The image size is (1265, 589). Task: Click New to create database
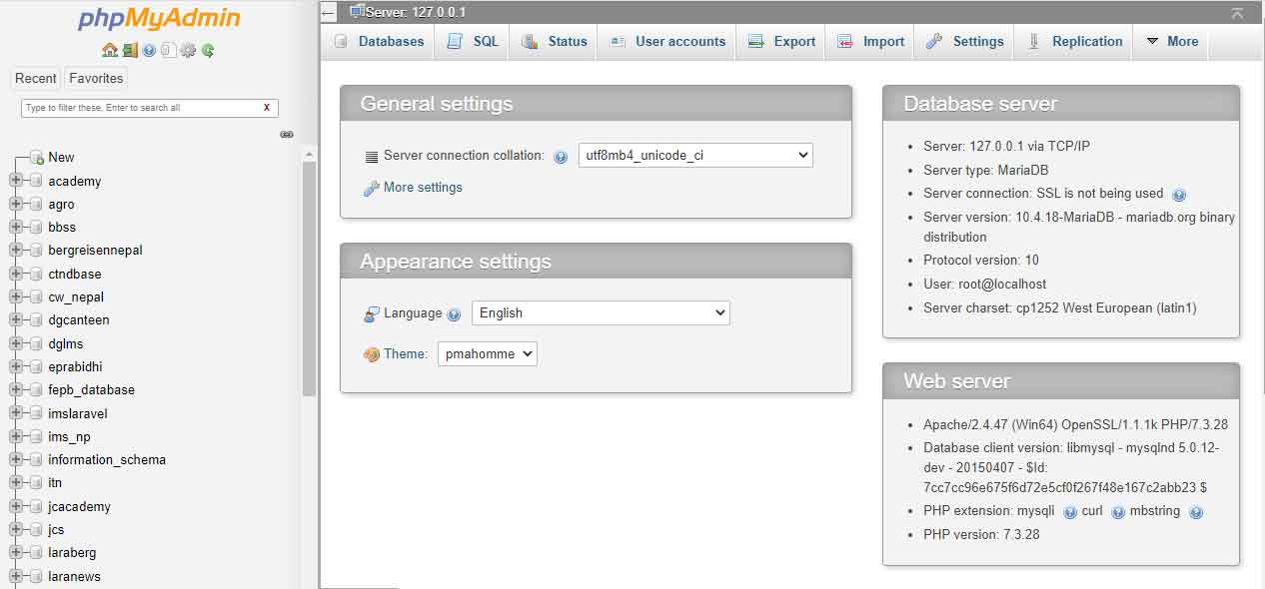pos(61,158)
